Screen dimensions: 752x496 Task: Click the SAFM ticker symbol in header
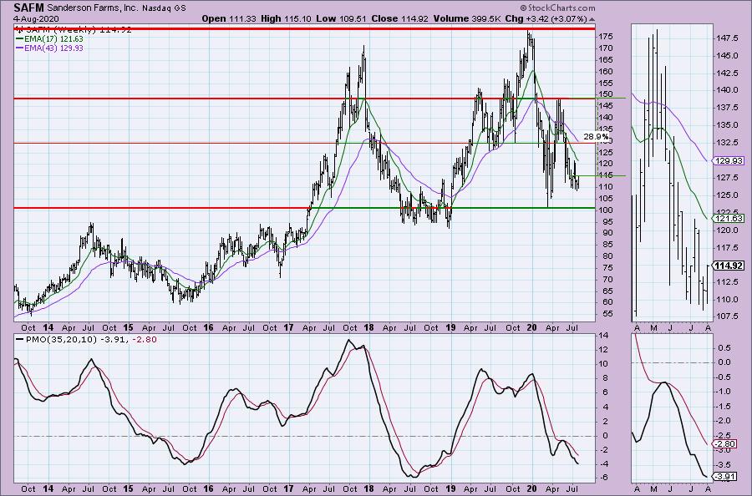[x=28, y=8]
